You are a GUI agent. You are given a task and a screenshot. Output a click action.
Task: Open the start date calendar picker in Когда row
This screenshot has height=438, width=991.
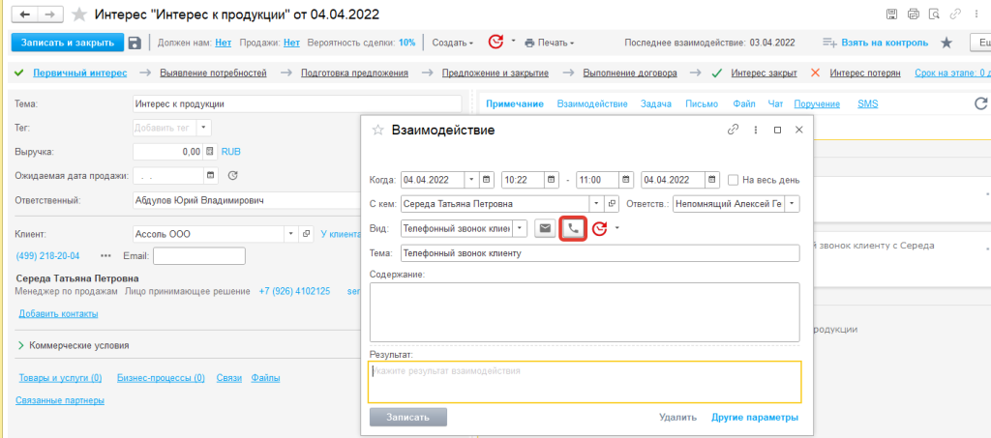click(x=487, y=180)
